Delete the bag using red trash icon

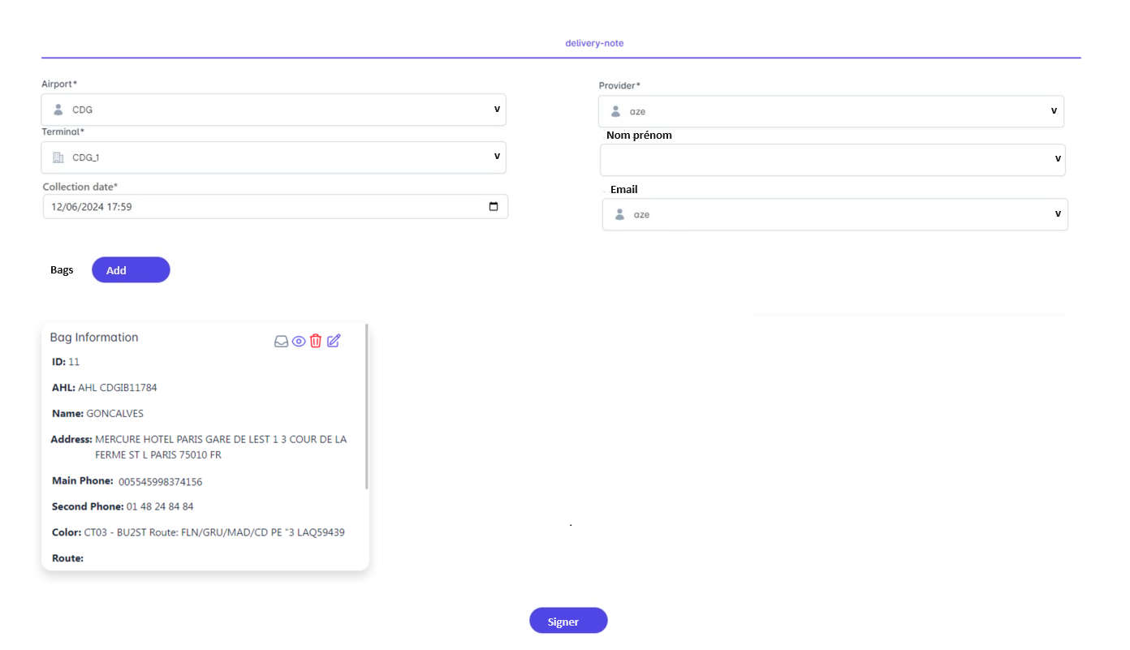316,342
